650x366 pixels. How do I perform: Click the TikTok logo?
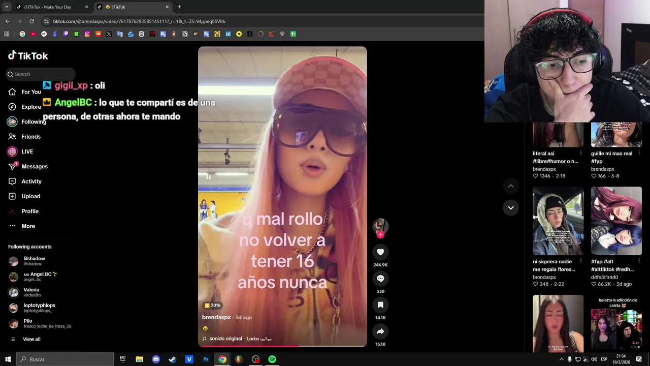[28, 55]
